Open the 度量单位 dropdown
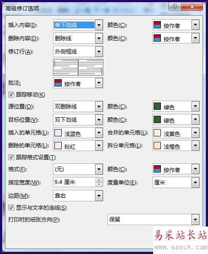 coord(176,183)
